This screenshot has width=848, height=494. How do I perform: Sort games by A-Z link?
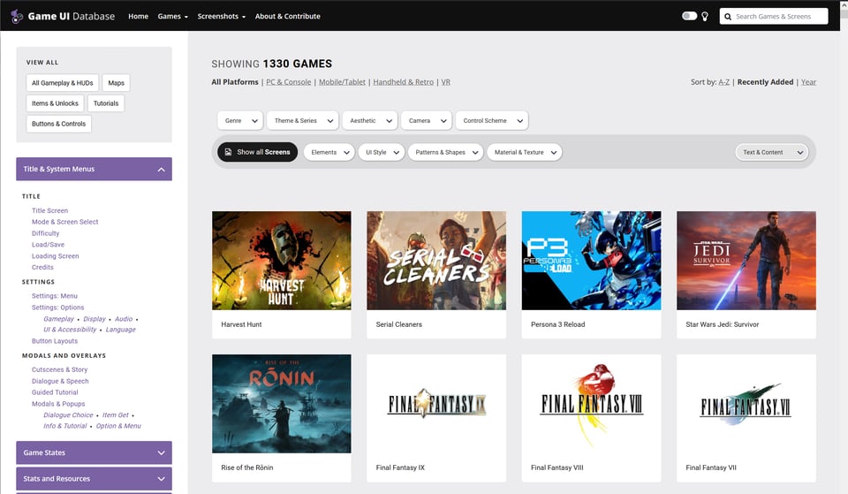point(723,82)
